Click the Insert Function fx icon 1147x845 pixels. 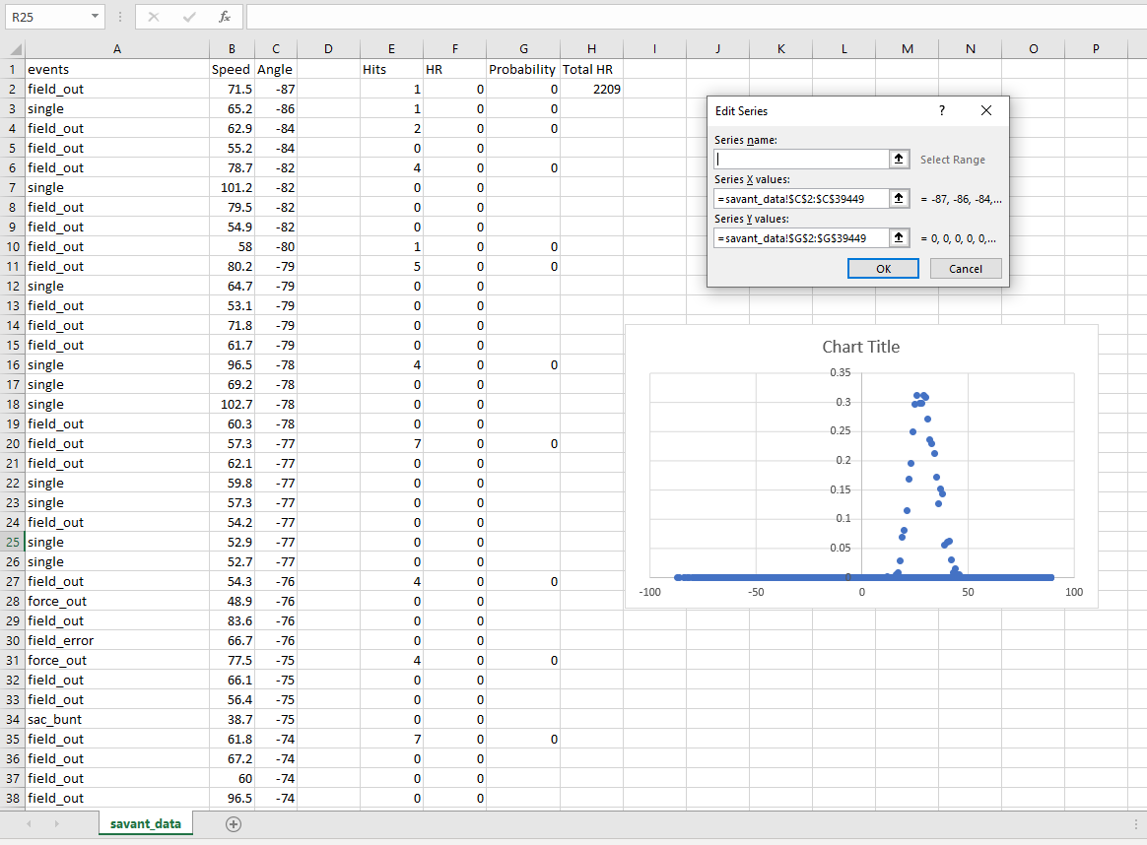point(225,17)
